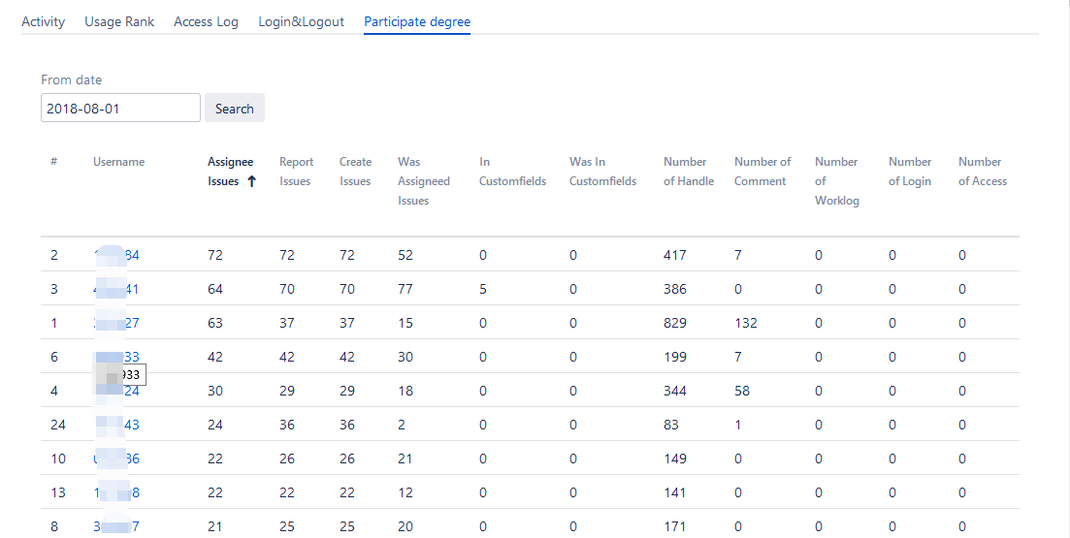The image size is (1070, 538).
Task: Click the handle count 149
Action: click(x=675, y=459)
